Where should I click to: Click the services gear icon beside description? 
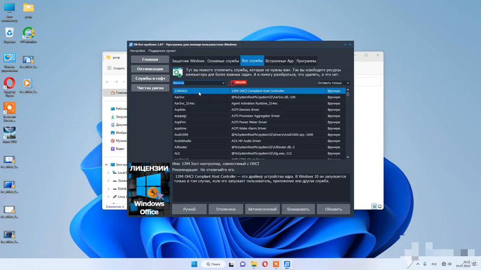[x=177, y=73]
